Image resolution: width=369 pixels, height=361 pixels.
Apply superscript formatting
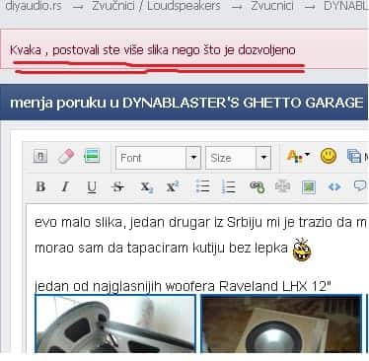tap(173, 186)
